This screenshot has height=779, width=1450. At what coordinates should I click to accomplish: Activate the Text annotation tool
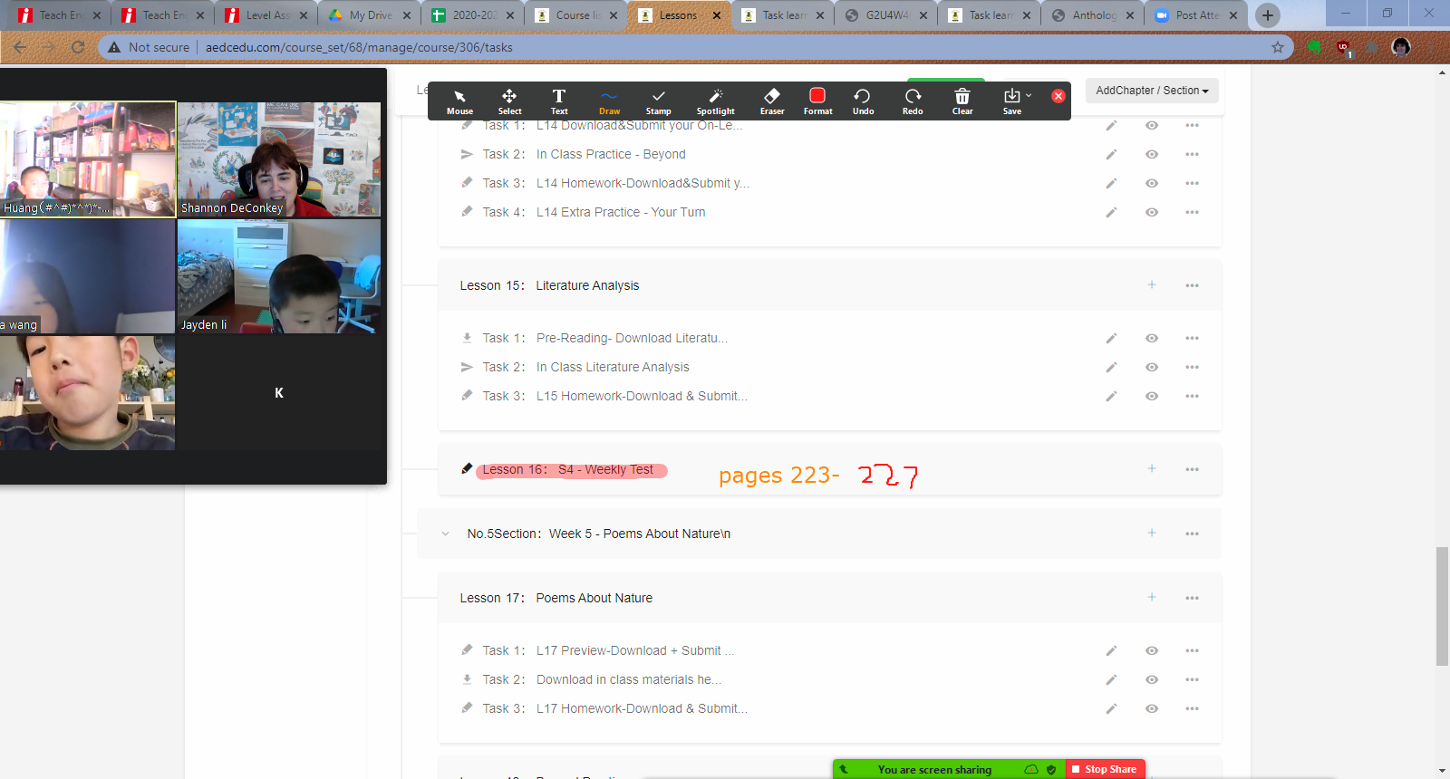coord(559,101)
